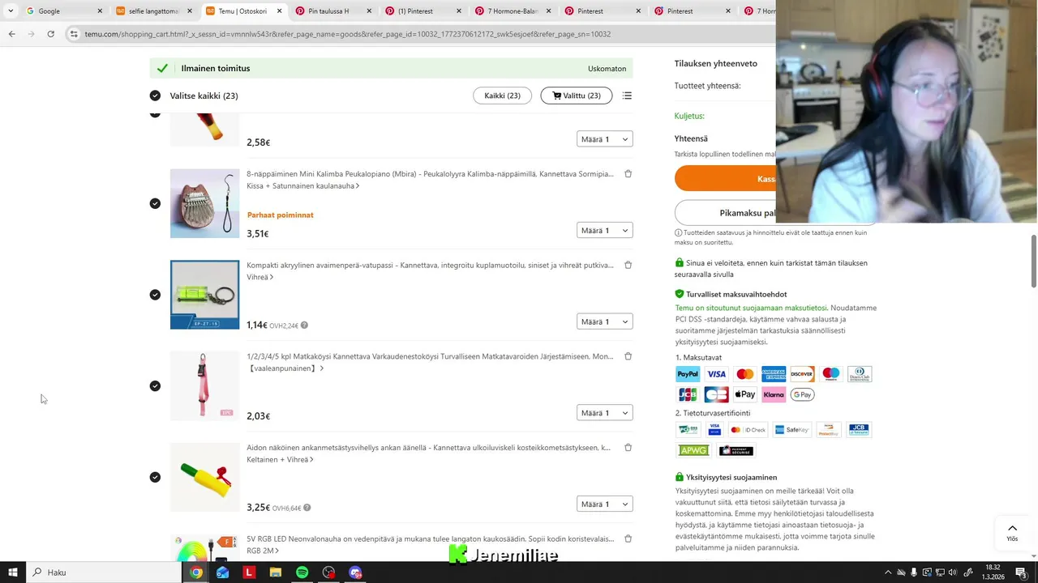Click the Apple Pay payment icon
Viewport: 1038px width, 583px height.
point(745,394)
